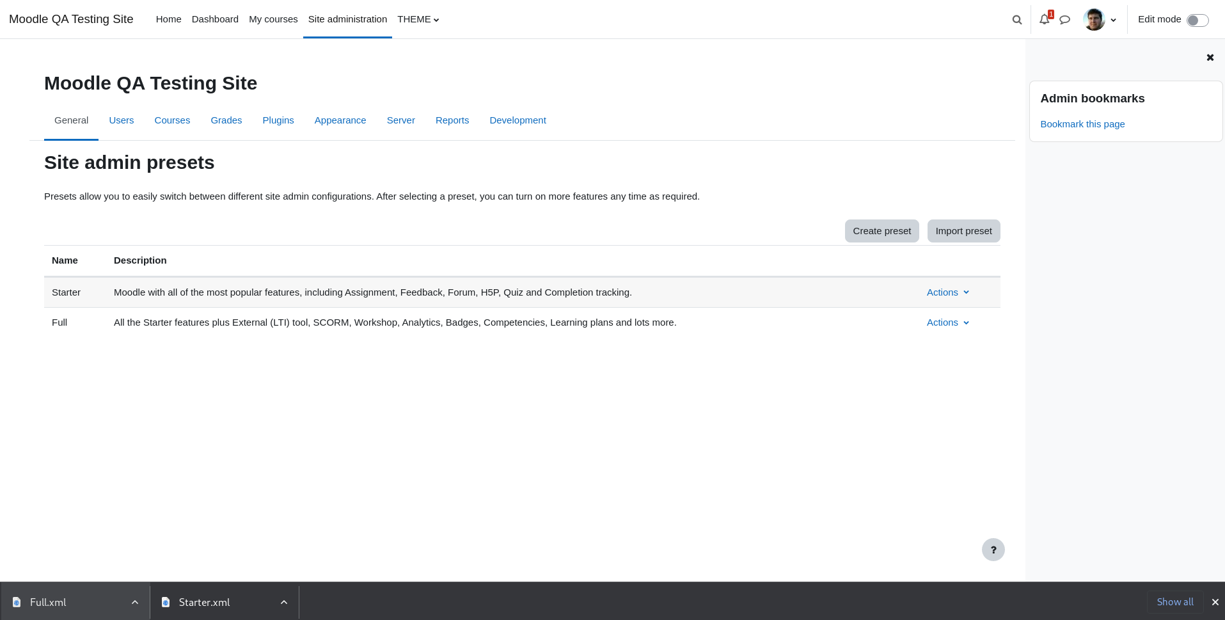Open the messaging speech bubble icon
The image size is (1225, 620).
(x=1065, y=20)
